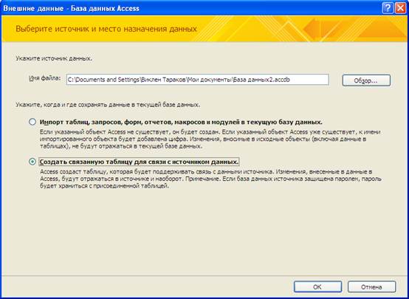
Task: Click the dialog title Внешние данные
Action: 71,8
